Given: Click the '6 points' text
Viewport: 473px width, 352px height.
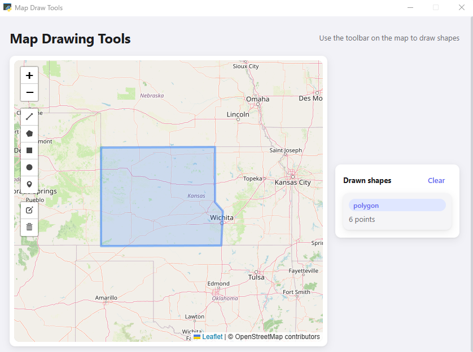Looking at the screenshot, I should [362, 219].
